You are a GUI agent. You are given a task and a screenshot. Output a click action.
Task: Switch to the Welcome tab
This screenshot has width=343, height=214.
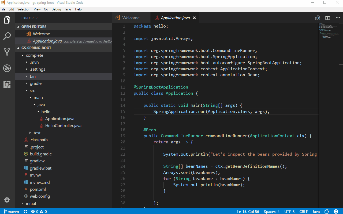point(131,18)
